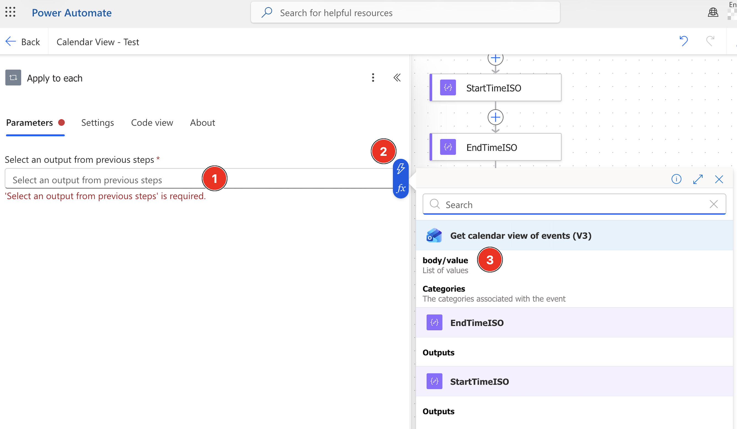Insert step between StartTimeISO and EndTimeISO
Image resolution: width=737 pixels, height=429 pixels.
[x=495, y=117]
